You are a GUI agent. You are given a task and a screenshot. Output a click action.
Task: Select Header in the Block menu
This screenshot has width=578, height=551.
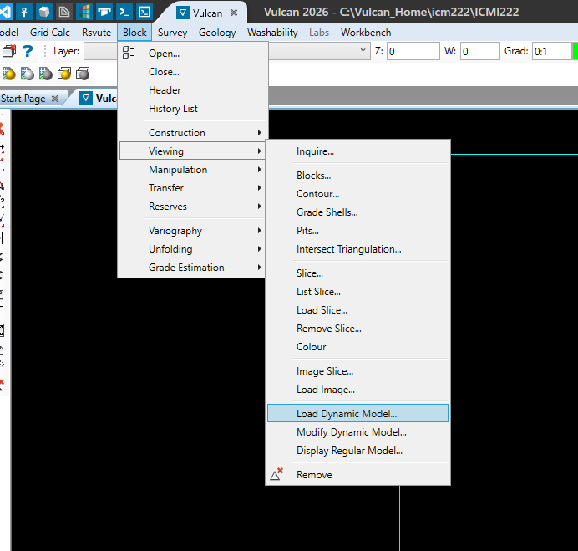(x=192, y=90)
